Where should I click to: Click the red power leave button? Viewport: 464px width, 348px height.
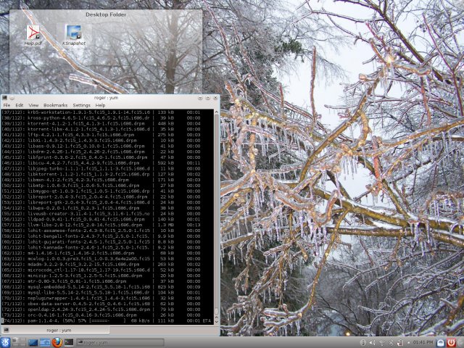pyautogui.click(x=452, y=343)
